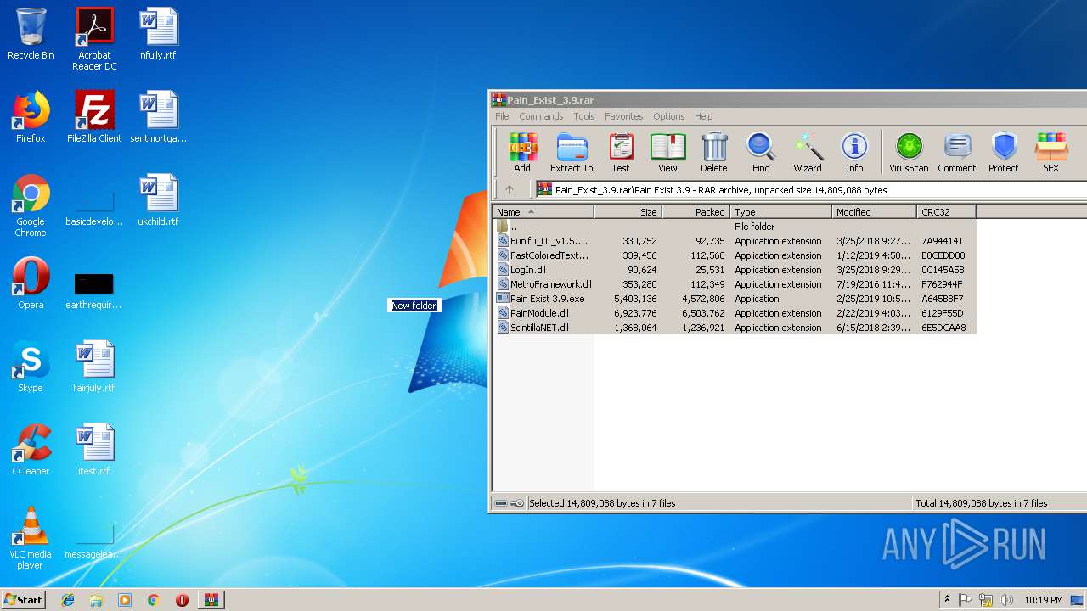1087x611 pixels.
Task: Open the Wizard tool
Action: [x=808, y=153]
